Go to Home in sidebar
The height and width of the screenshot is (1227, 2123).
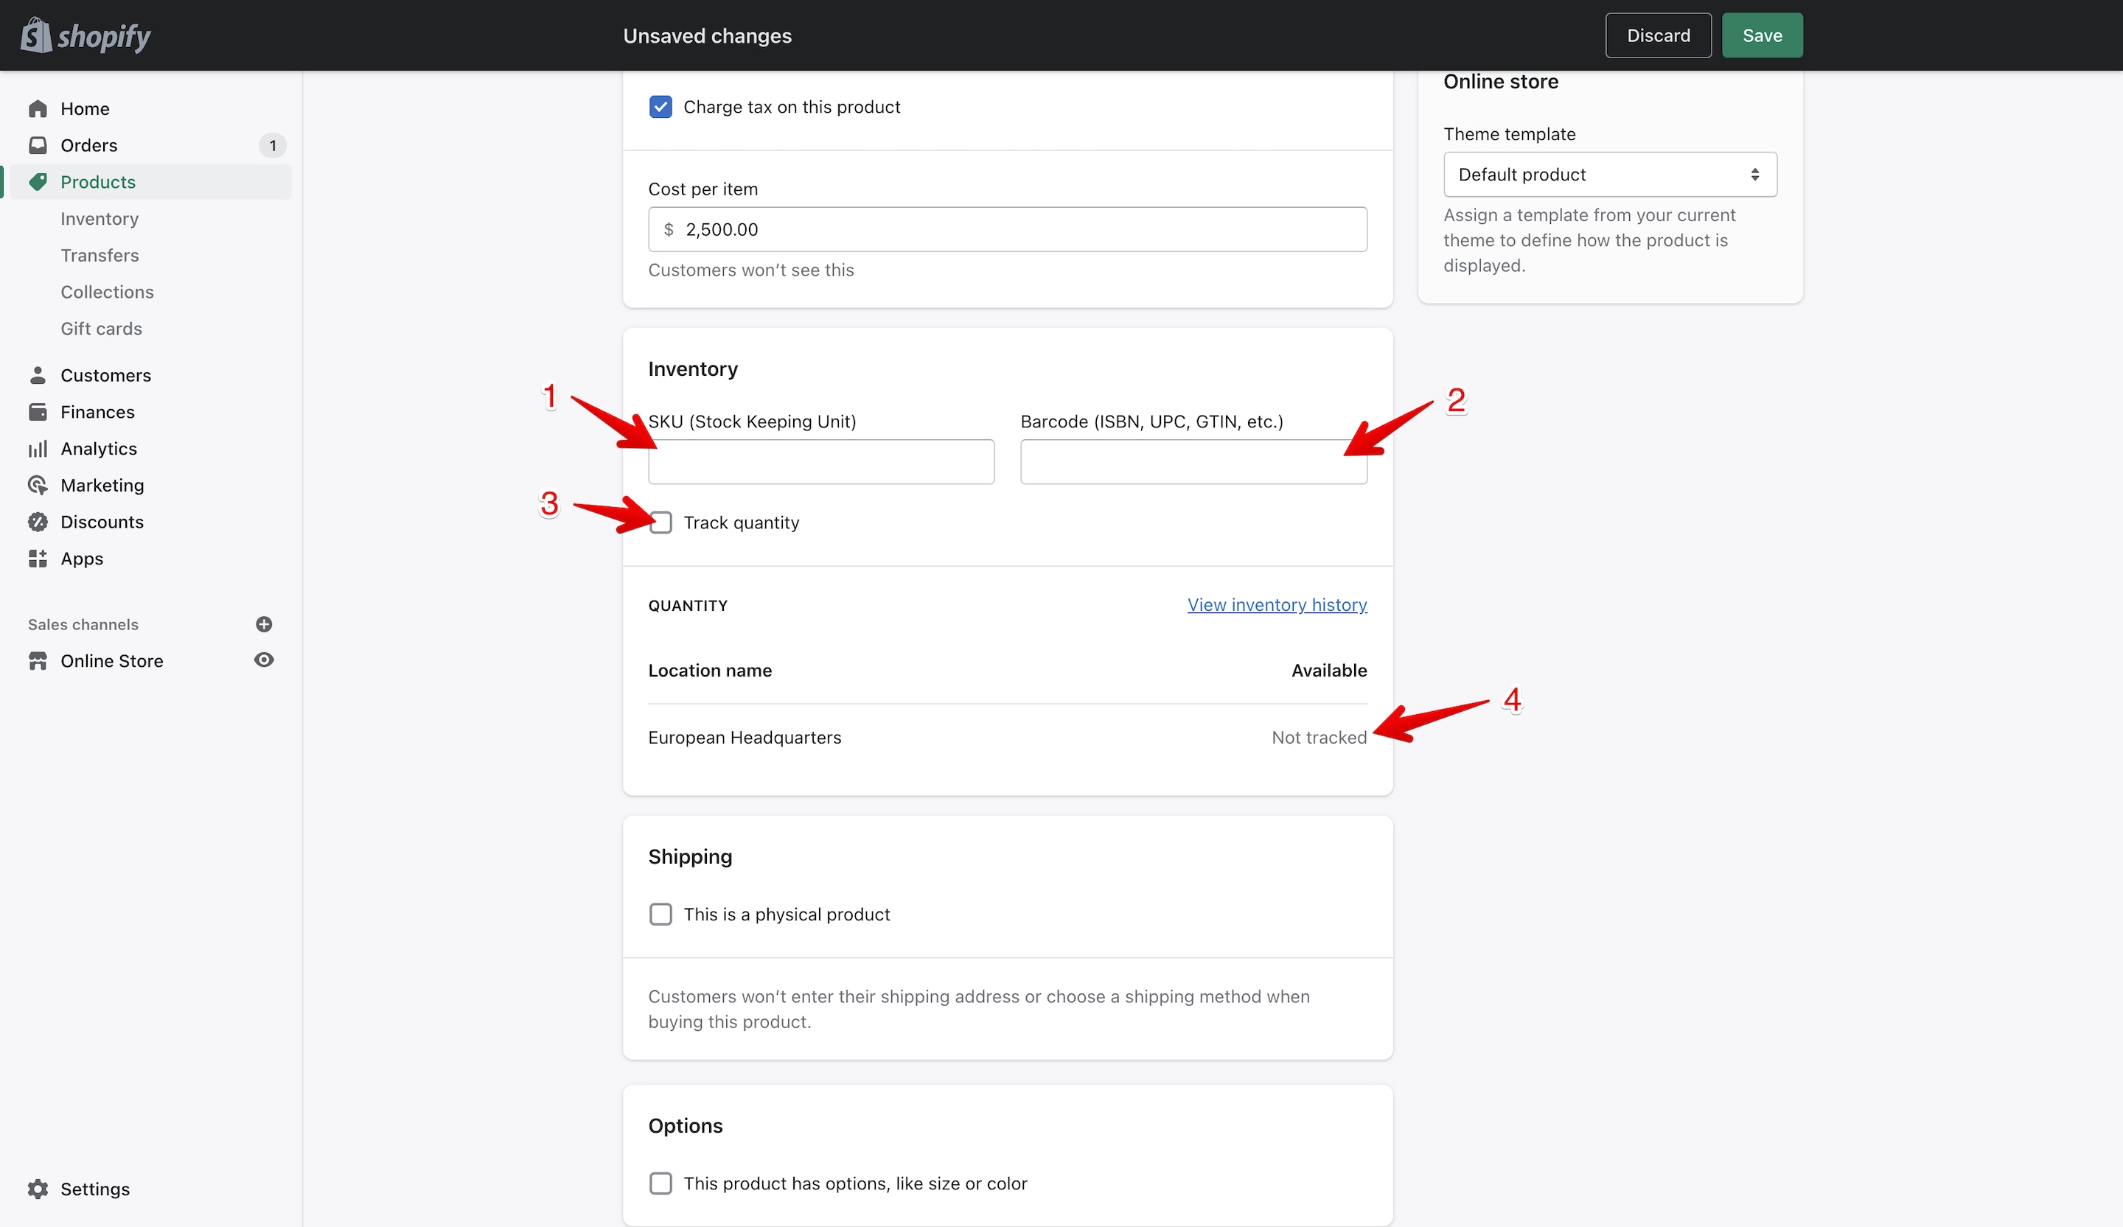(85, 108)
